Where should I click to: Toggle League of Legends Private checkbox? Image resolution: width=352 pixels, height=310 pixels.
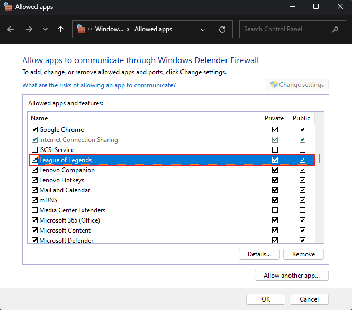pyautogui.click(x=275, y=160)
